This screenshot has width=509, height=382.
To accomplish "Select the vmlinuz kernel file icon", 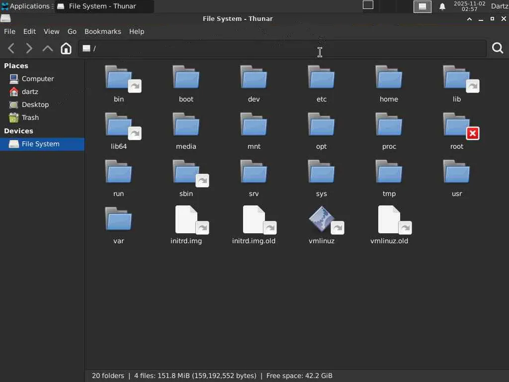I will [x=322, y=219].
